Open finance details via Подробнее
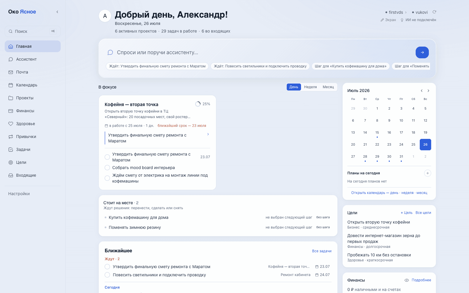 coord(421,280)
